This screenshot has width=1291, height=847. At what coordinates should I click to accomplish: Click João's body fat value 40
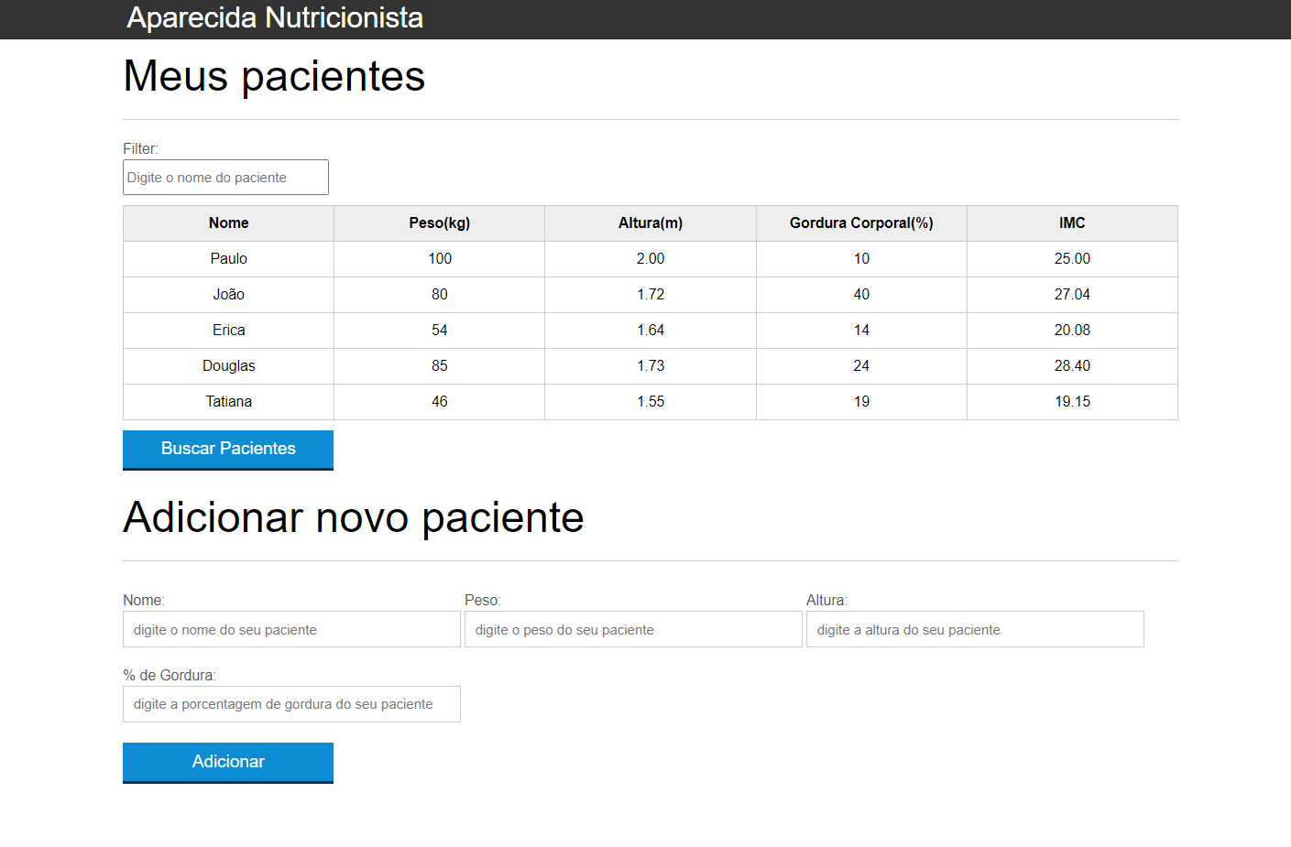click(x=861, y=295)
